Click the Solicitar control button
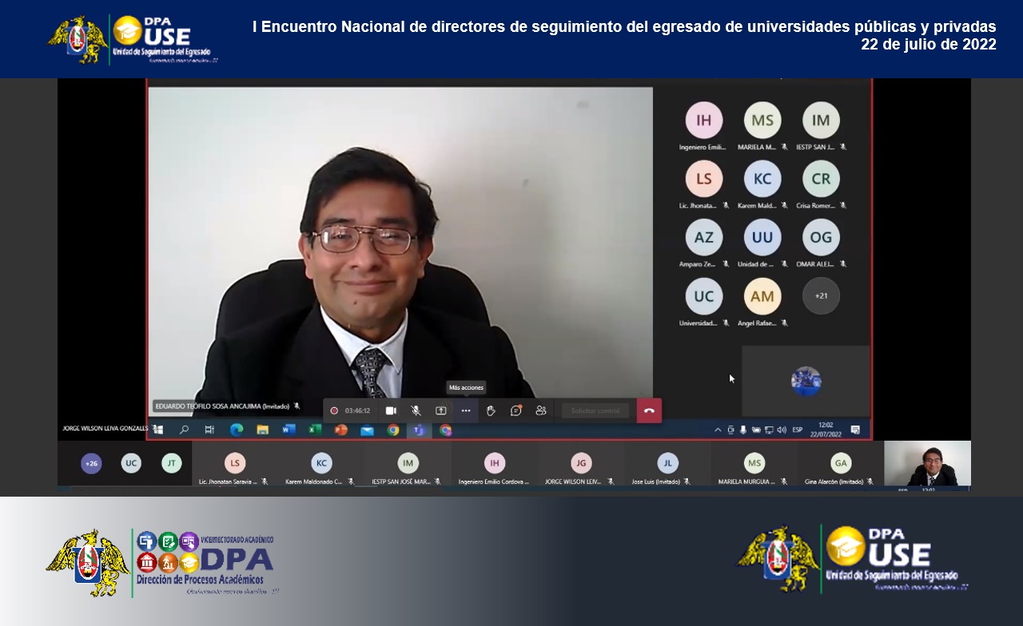This screenshot has width=1023, height=626. (595, 410)
